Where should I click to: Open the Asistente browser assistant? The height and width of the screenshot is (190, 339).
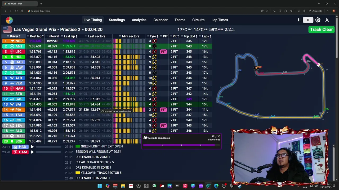click(x=315, y=11)
